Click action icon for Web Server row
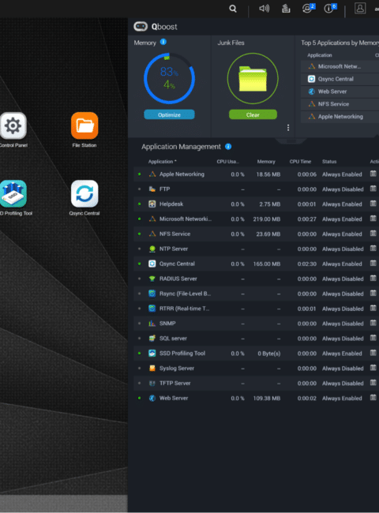379x513 pixels. pos(373,398)
